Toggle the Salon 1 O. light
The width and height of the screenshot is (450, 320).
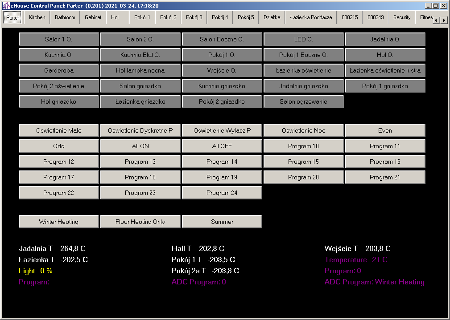(x=58, y=39)
